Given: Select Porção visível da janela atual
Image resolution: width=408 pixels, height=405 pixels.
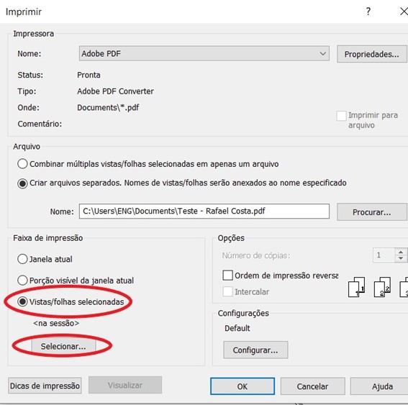Looking at the screenshot, I should pos(22,281).
